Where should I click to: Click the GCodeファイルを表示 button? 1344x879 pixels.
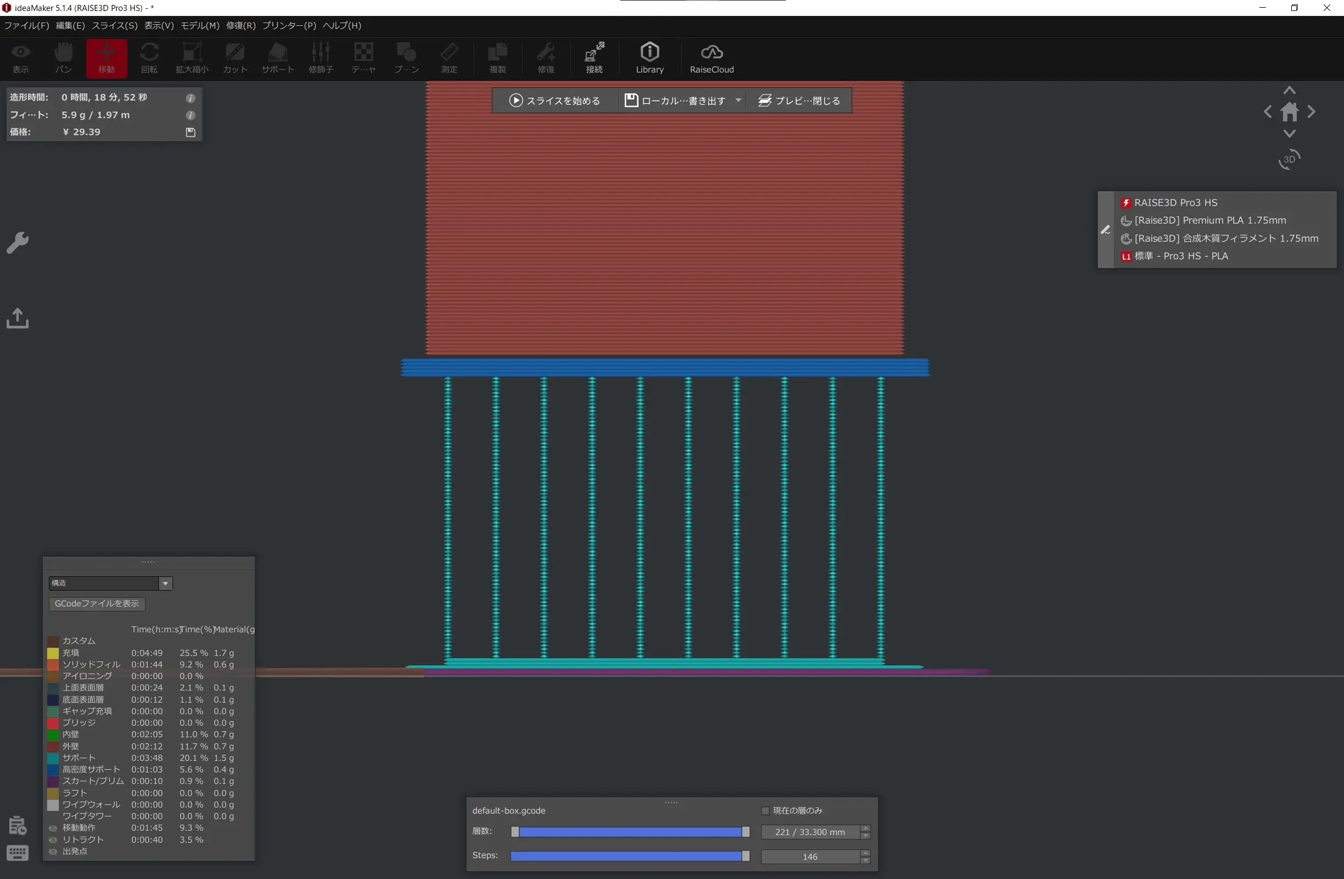point(97,604)
